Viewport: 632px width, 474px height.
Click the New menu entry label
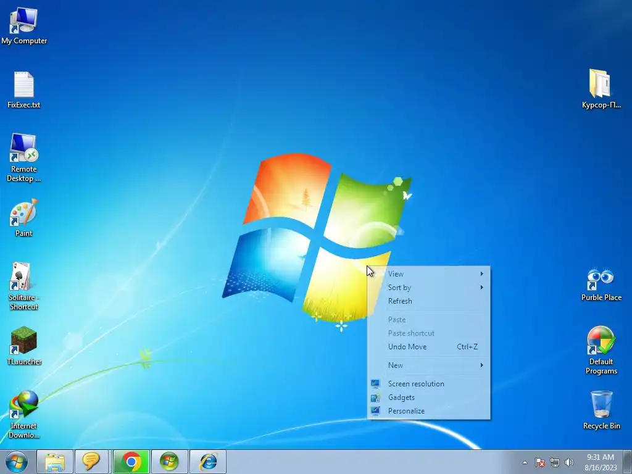click(396, 365)
